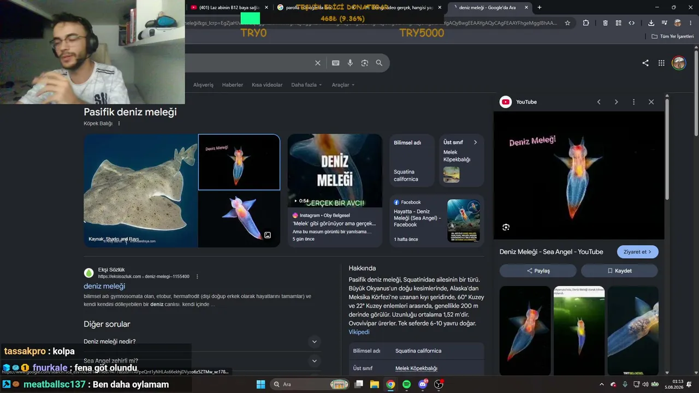Open the 'Melek Köpekbalığı' link in the table
The image size is (699, 393).
coord(416,368)
